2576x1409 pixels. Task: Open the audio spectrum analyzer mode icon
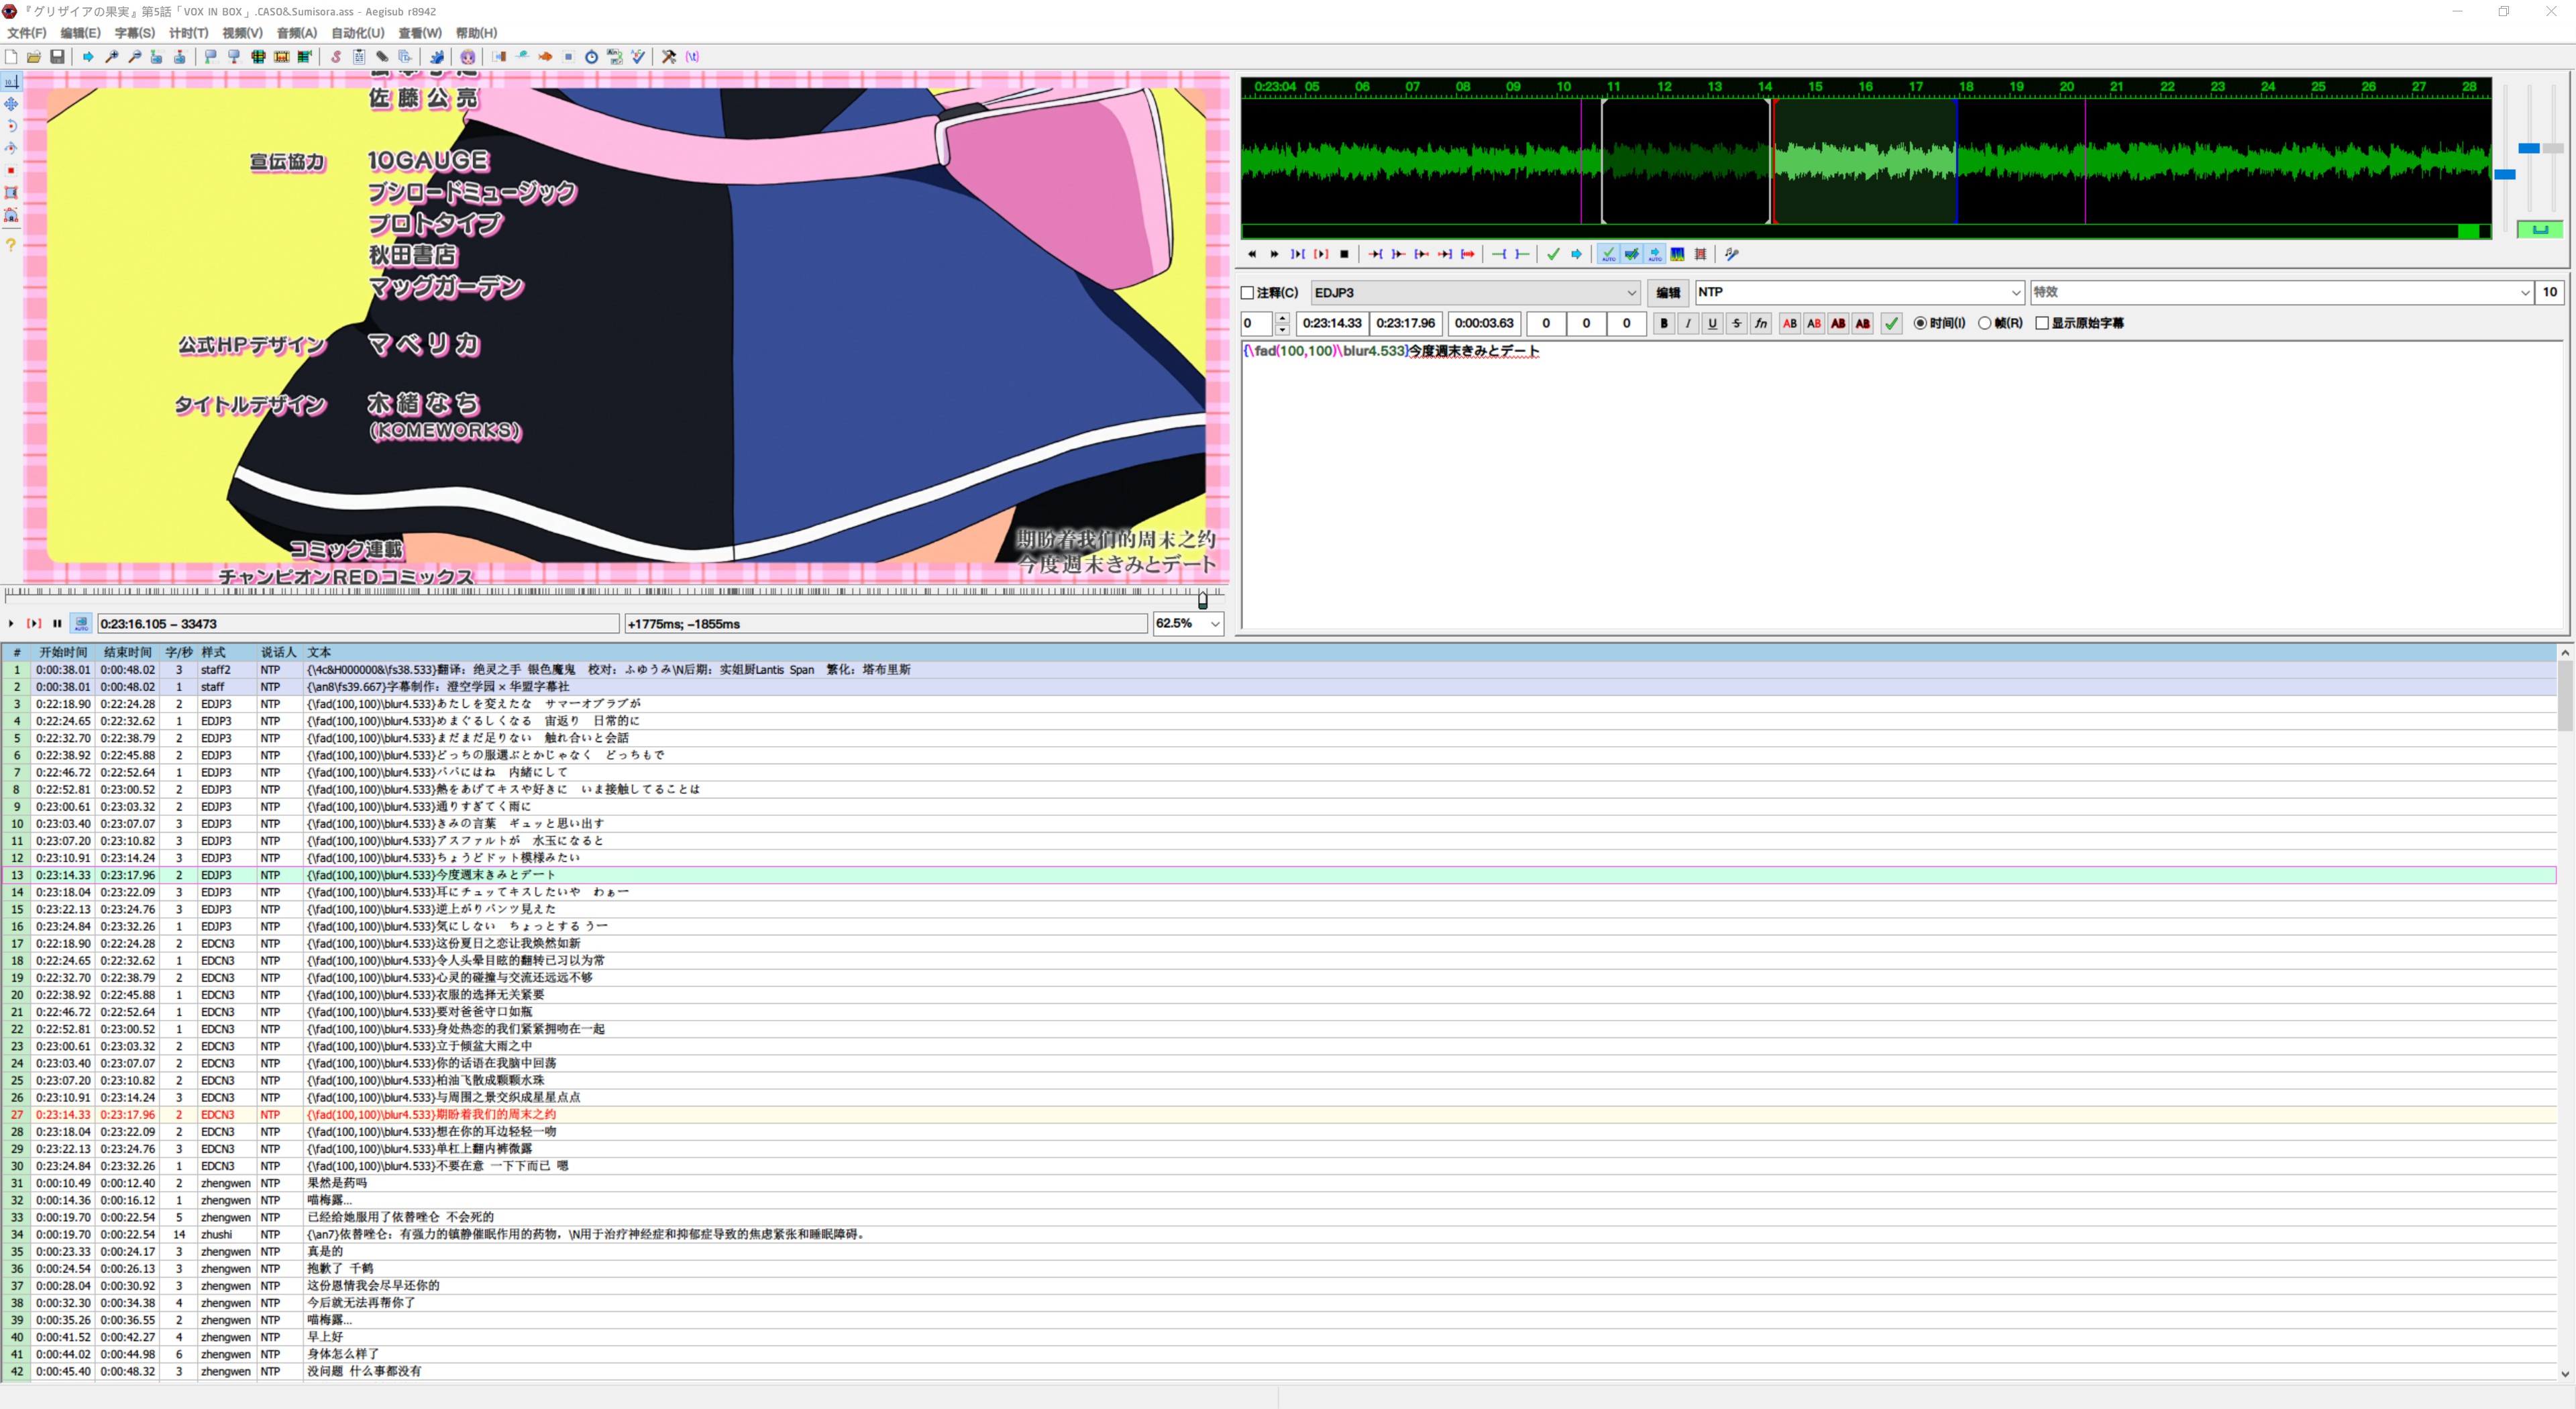click(1678, 254)
